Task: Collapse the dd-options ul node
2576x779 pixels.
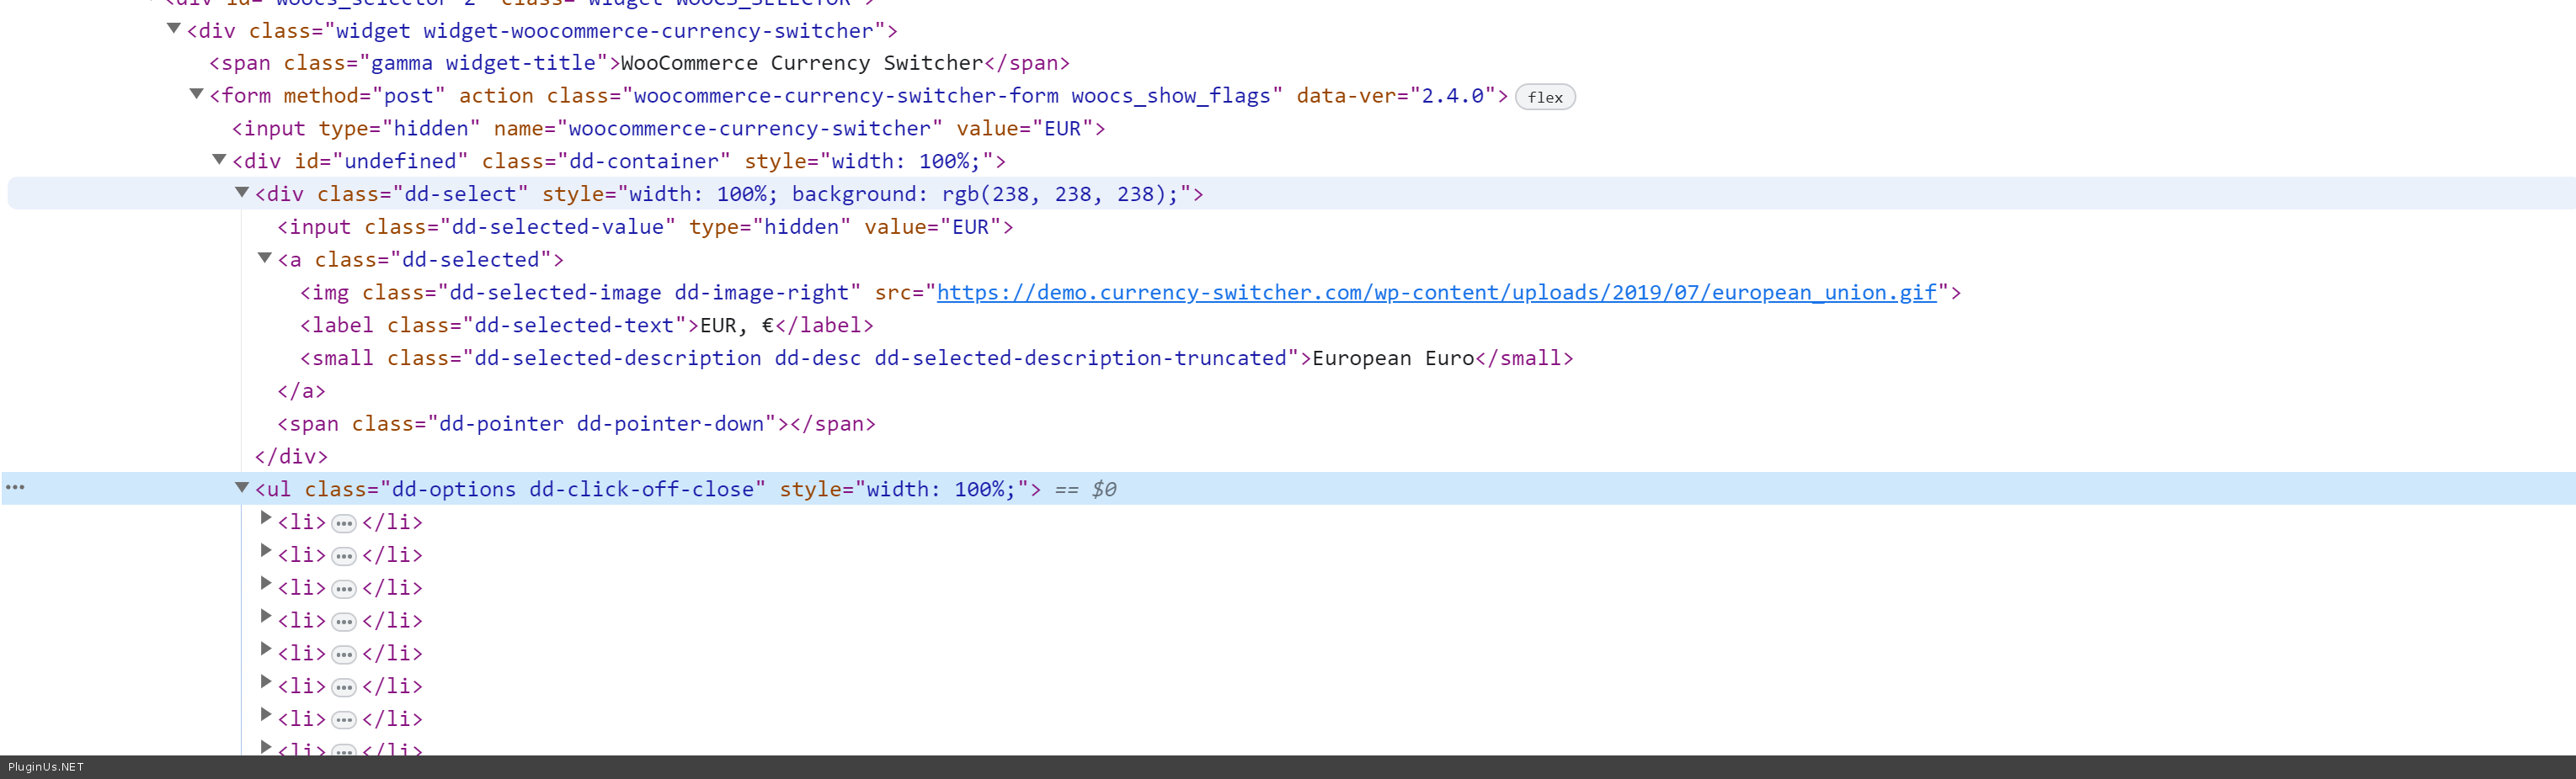Action: click(242, 487)
